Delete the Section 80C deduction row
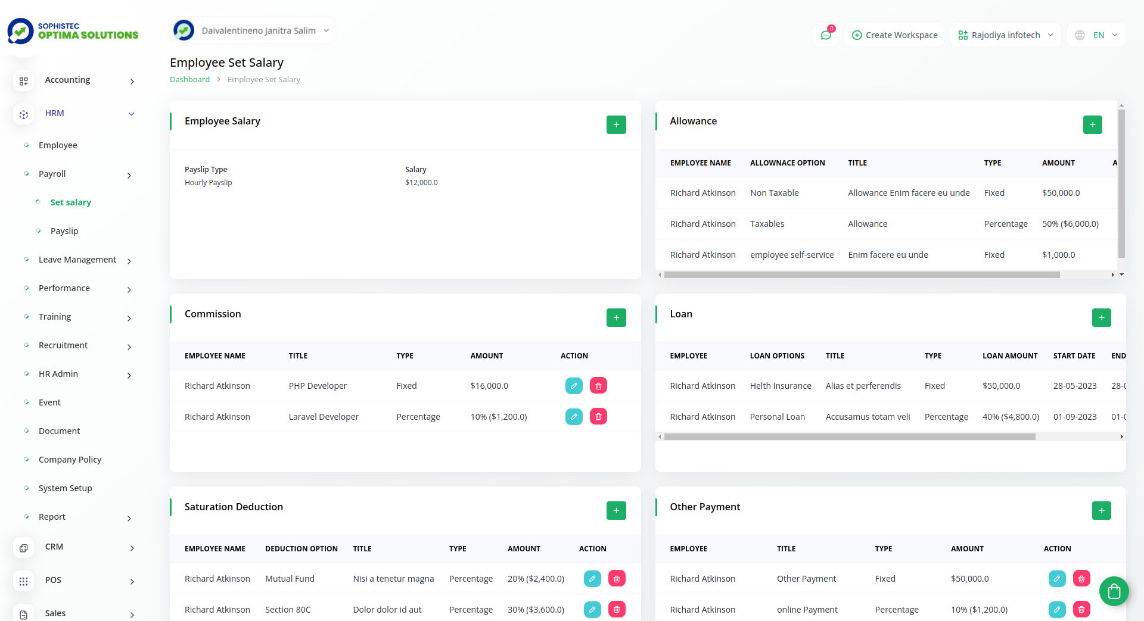 (617, 609)
